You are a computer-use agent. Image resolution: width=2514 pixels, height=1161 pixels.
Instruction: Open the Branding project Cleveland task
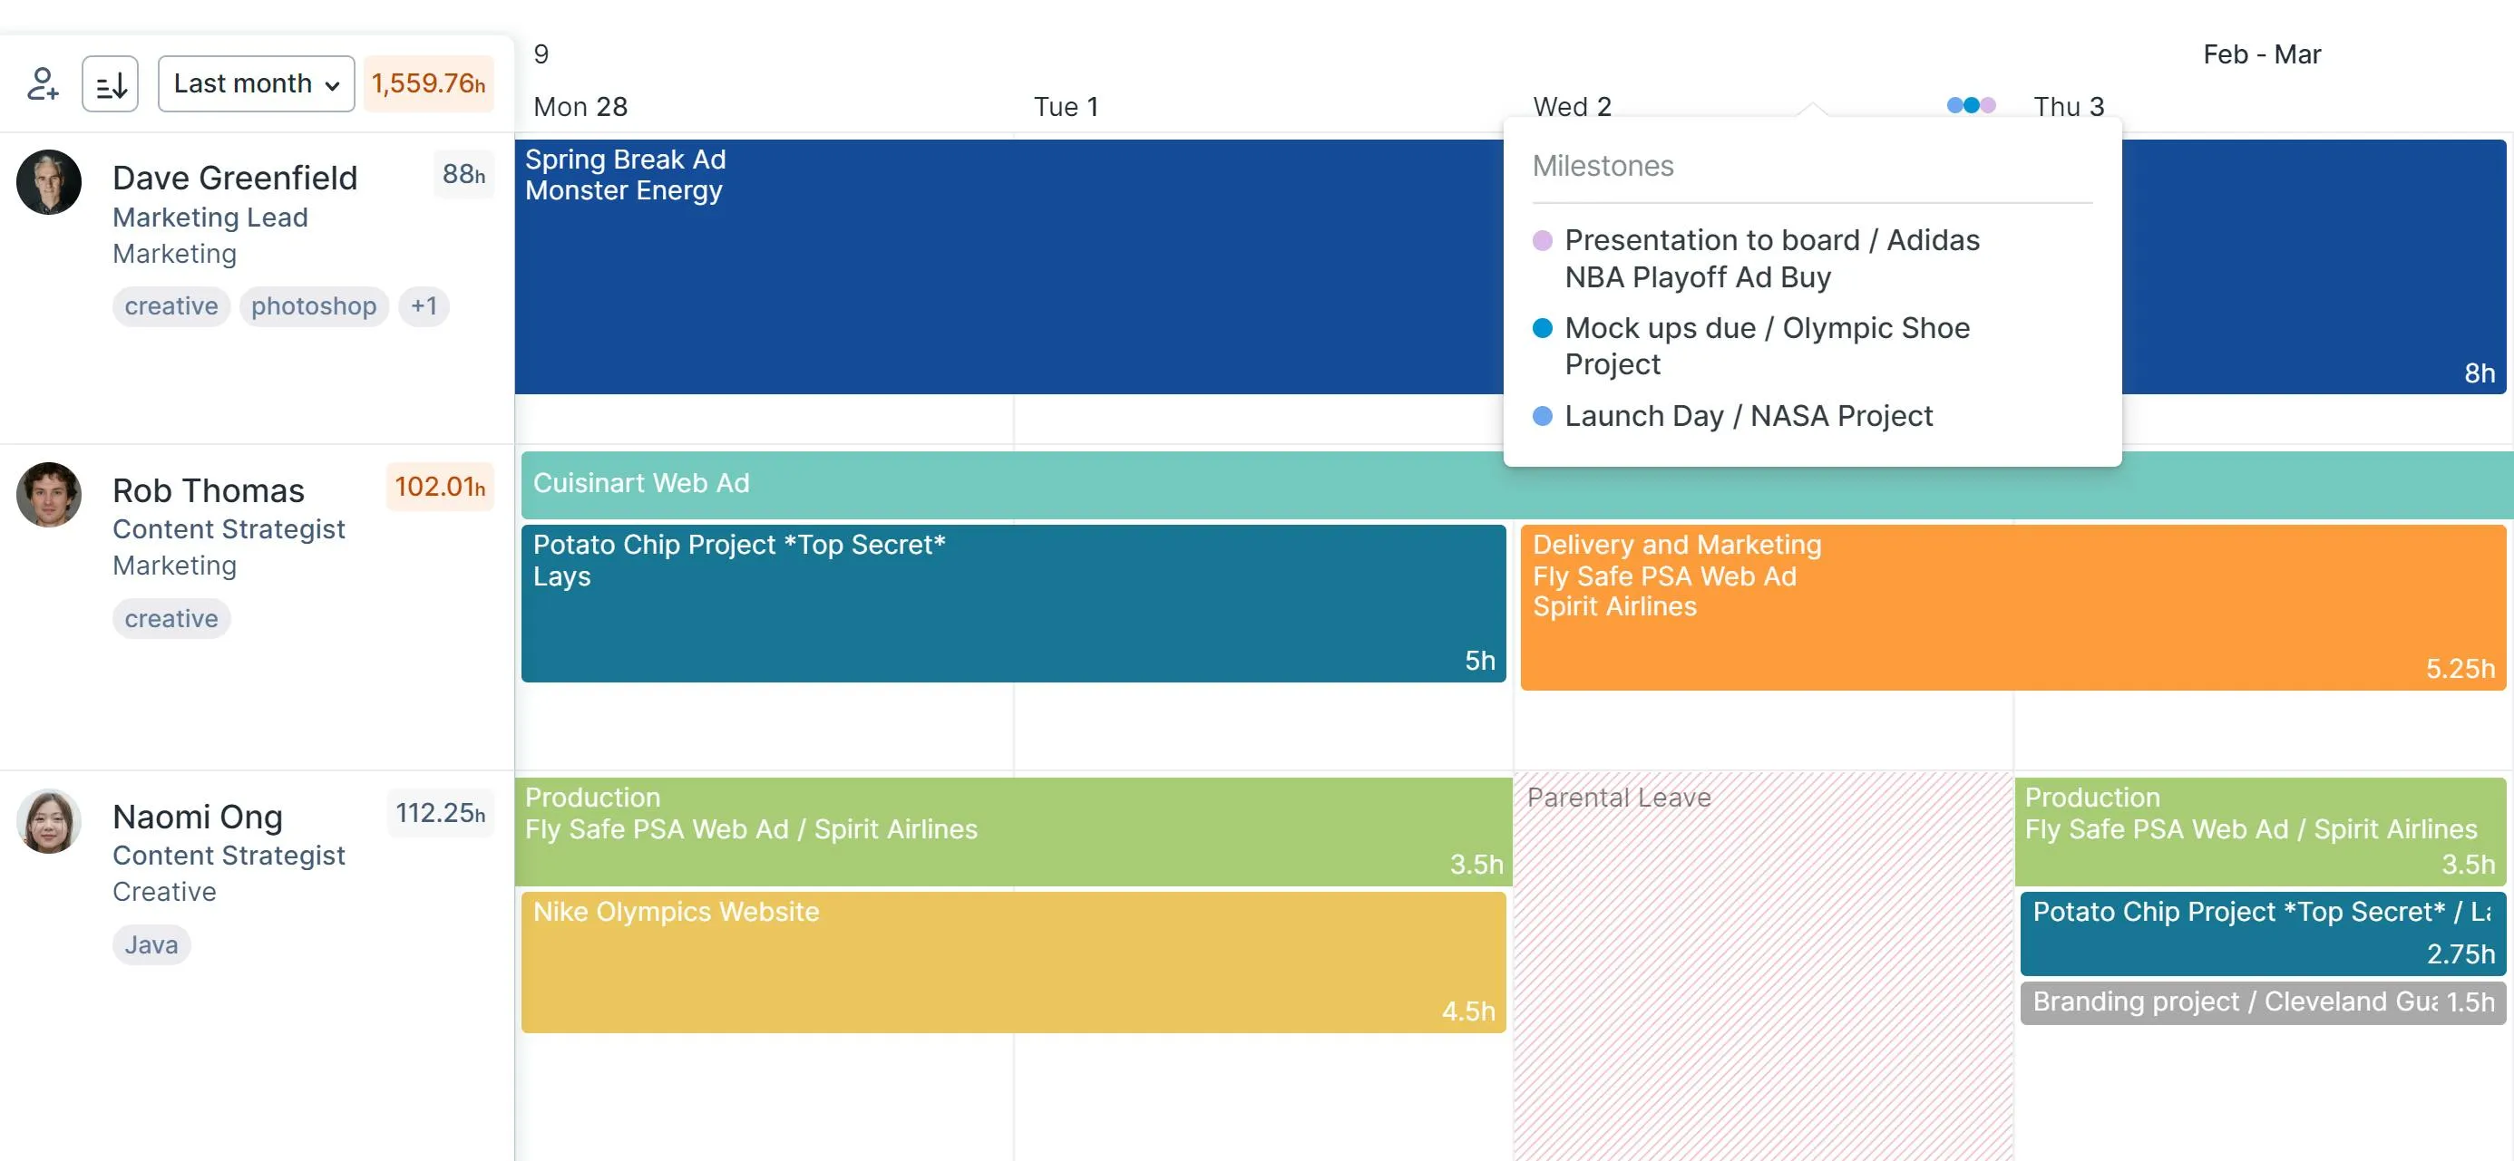click(x=2263, y=1003)
